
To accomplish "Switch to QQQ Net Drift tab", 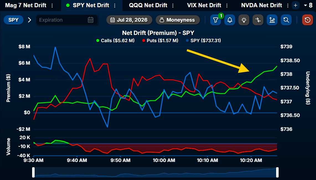I will (148, 5).
